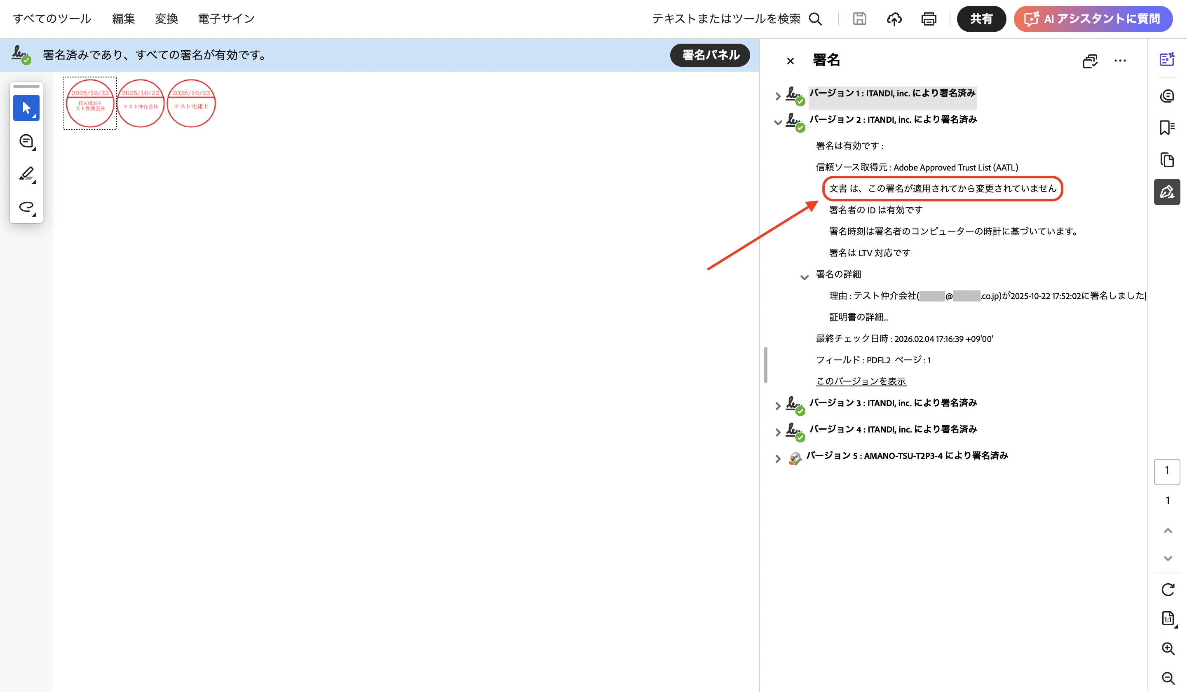Zoom out of the document
Image resolution: width=1187 pixels, height=692 pixels.
(1168, 678)
